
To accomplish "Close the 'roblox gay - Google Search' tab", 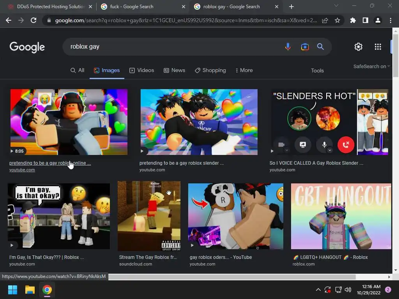I will 277,7.
